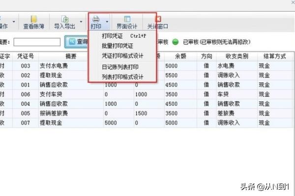The height and width of the screenshot is (196, 295).
Task: Click the 车贷 category cell
Action: click(x=223, y=95)
